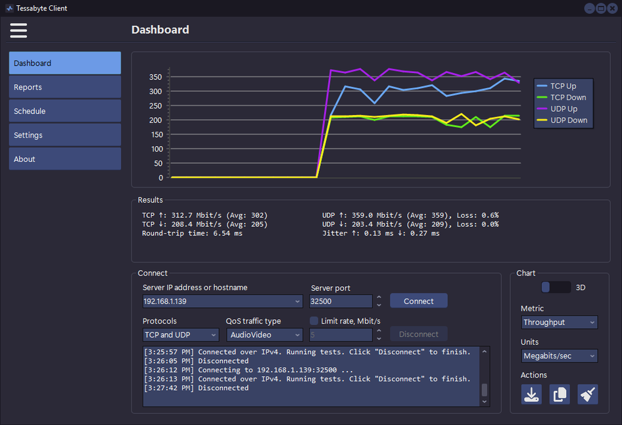Expand the Server IP address dropdown
The height and width of the screenshot is (425, 622).
point(298,301)
